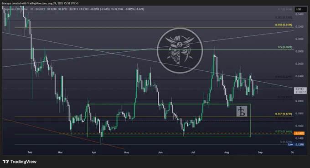This screenshot has height=168, width=310.
Task: Click the 0.147 (0.1747) Fibonacci label
Action: (x=284, y=114)
